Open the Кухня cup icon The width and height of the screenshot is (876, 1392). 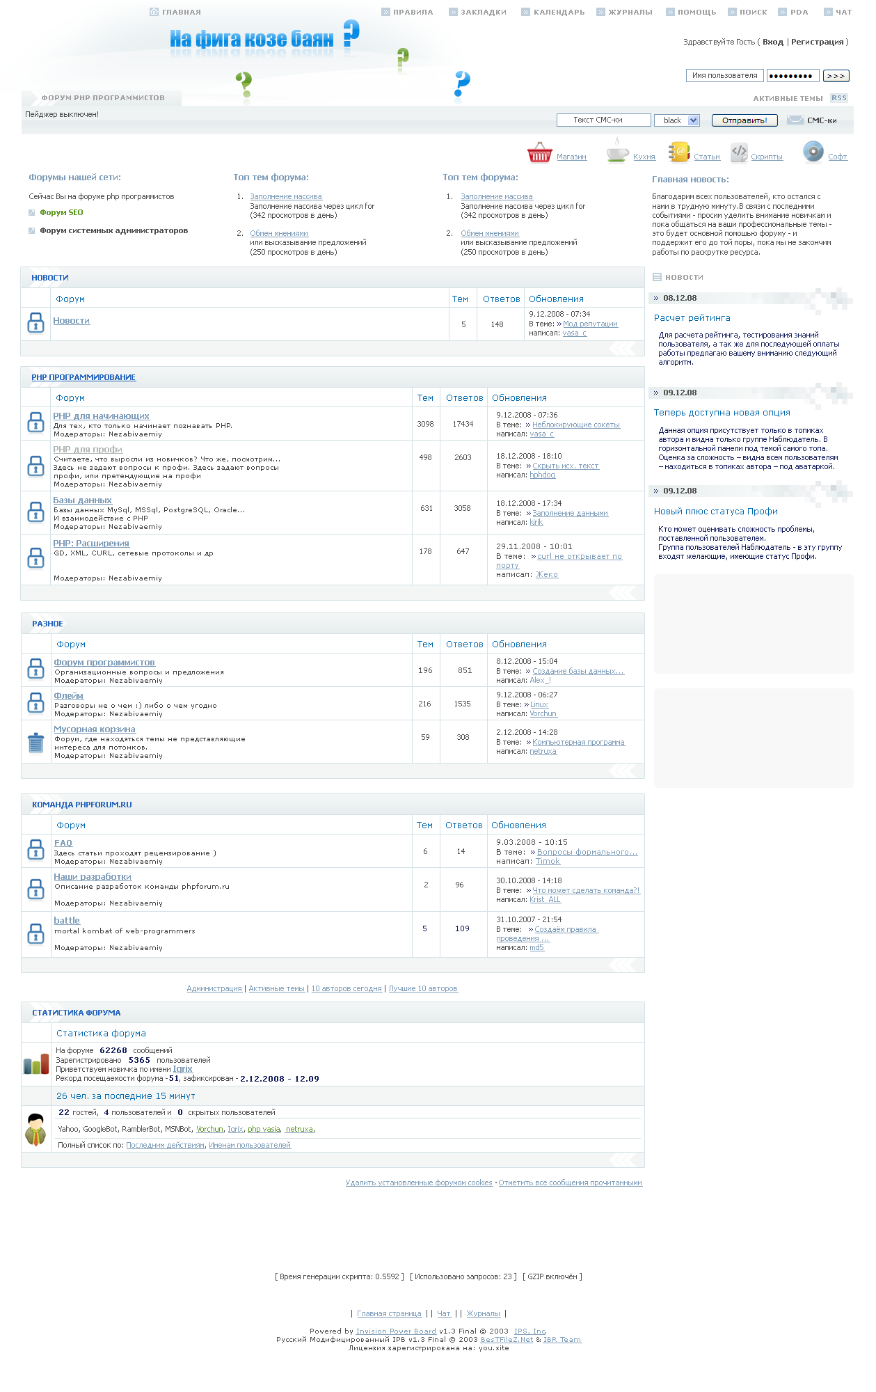[617, 150]
